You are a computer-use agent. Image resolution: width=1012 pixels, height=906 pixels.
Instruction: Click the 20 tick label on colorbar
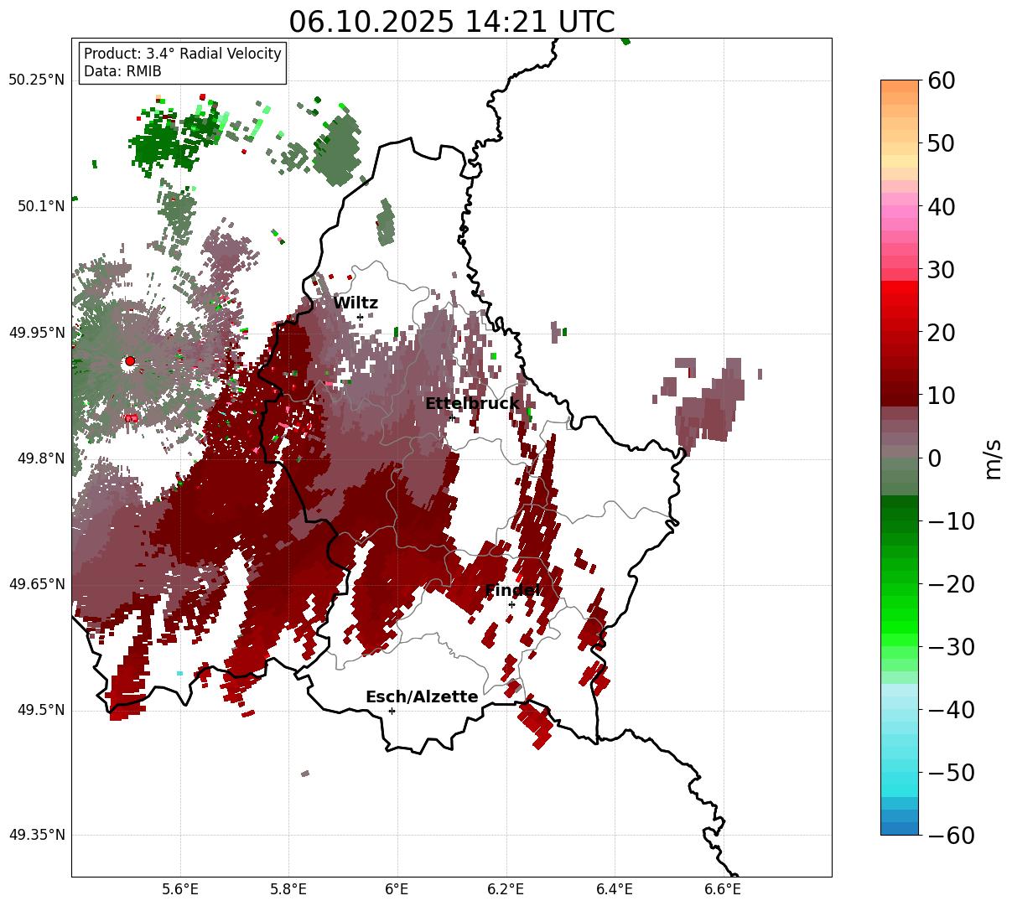(941, 333)
